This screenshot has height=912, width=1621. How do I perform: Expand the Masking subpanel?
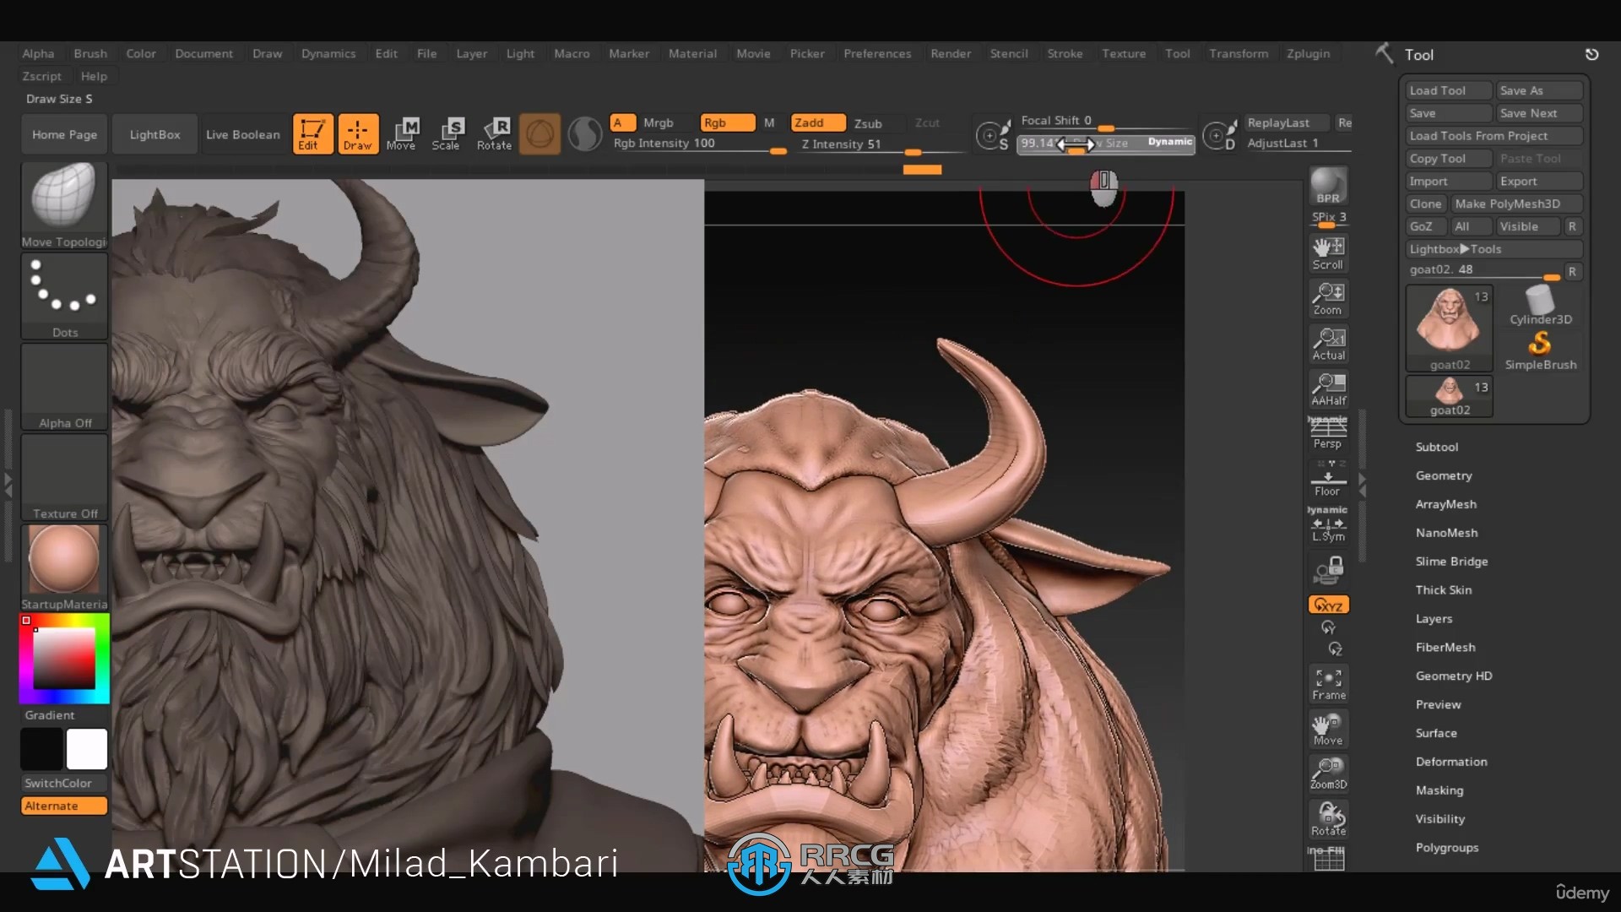click(1440, 790)
